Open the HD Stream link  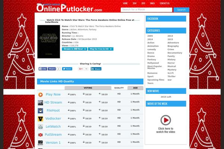tap(53, 102)
